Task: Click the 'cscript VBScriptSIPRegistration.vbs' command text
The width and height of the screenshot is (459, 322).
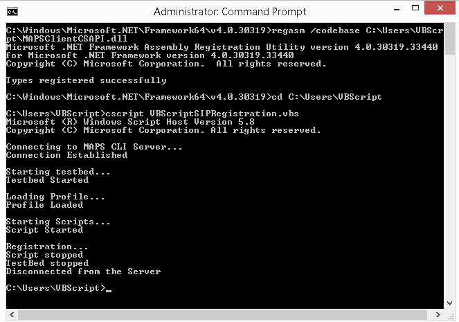Action: [x=202, y=114]
